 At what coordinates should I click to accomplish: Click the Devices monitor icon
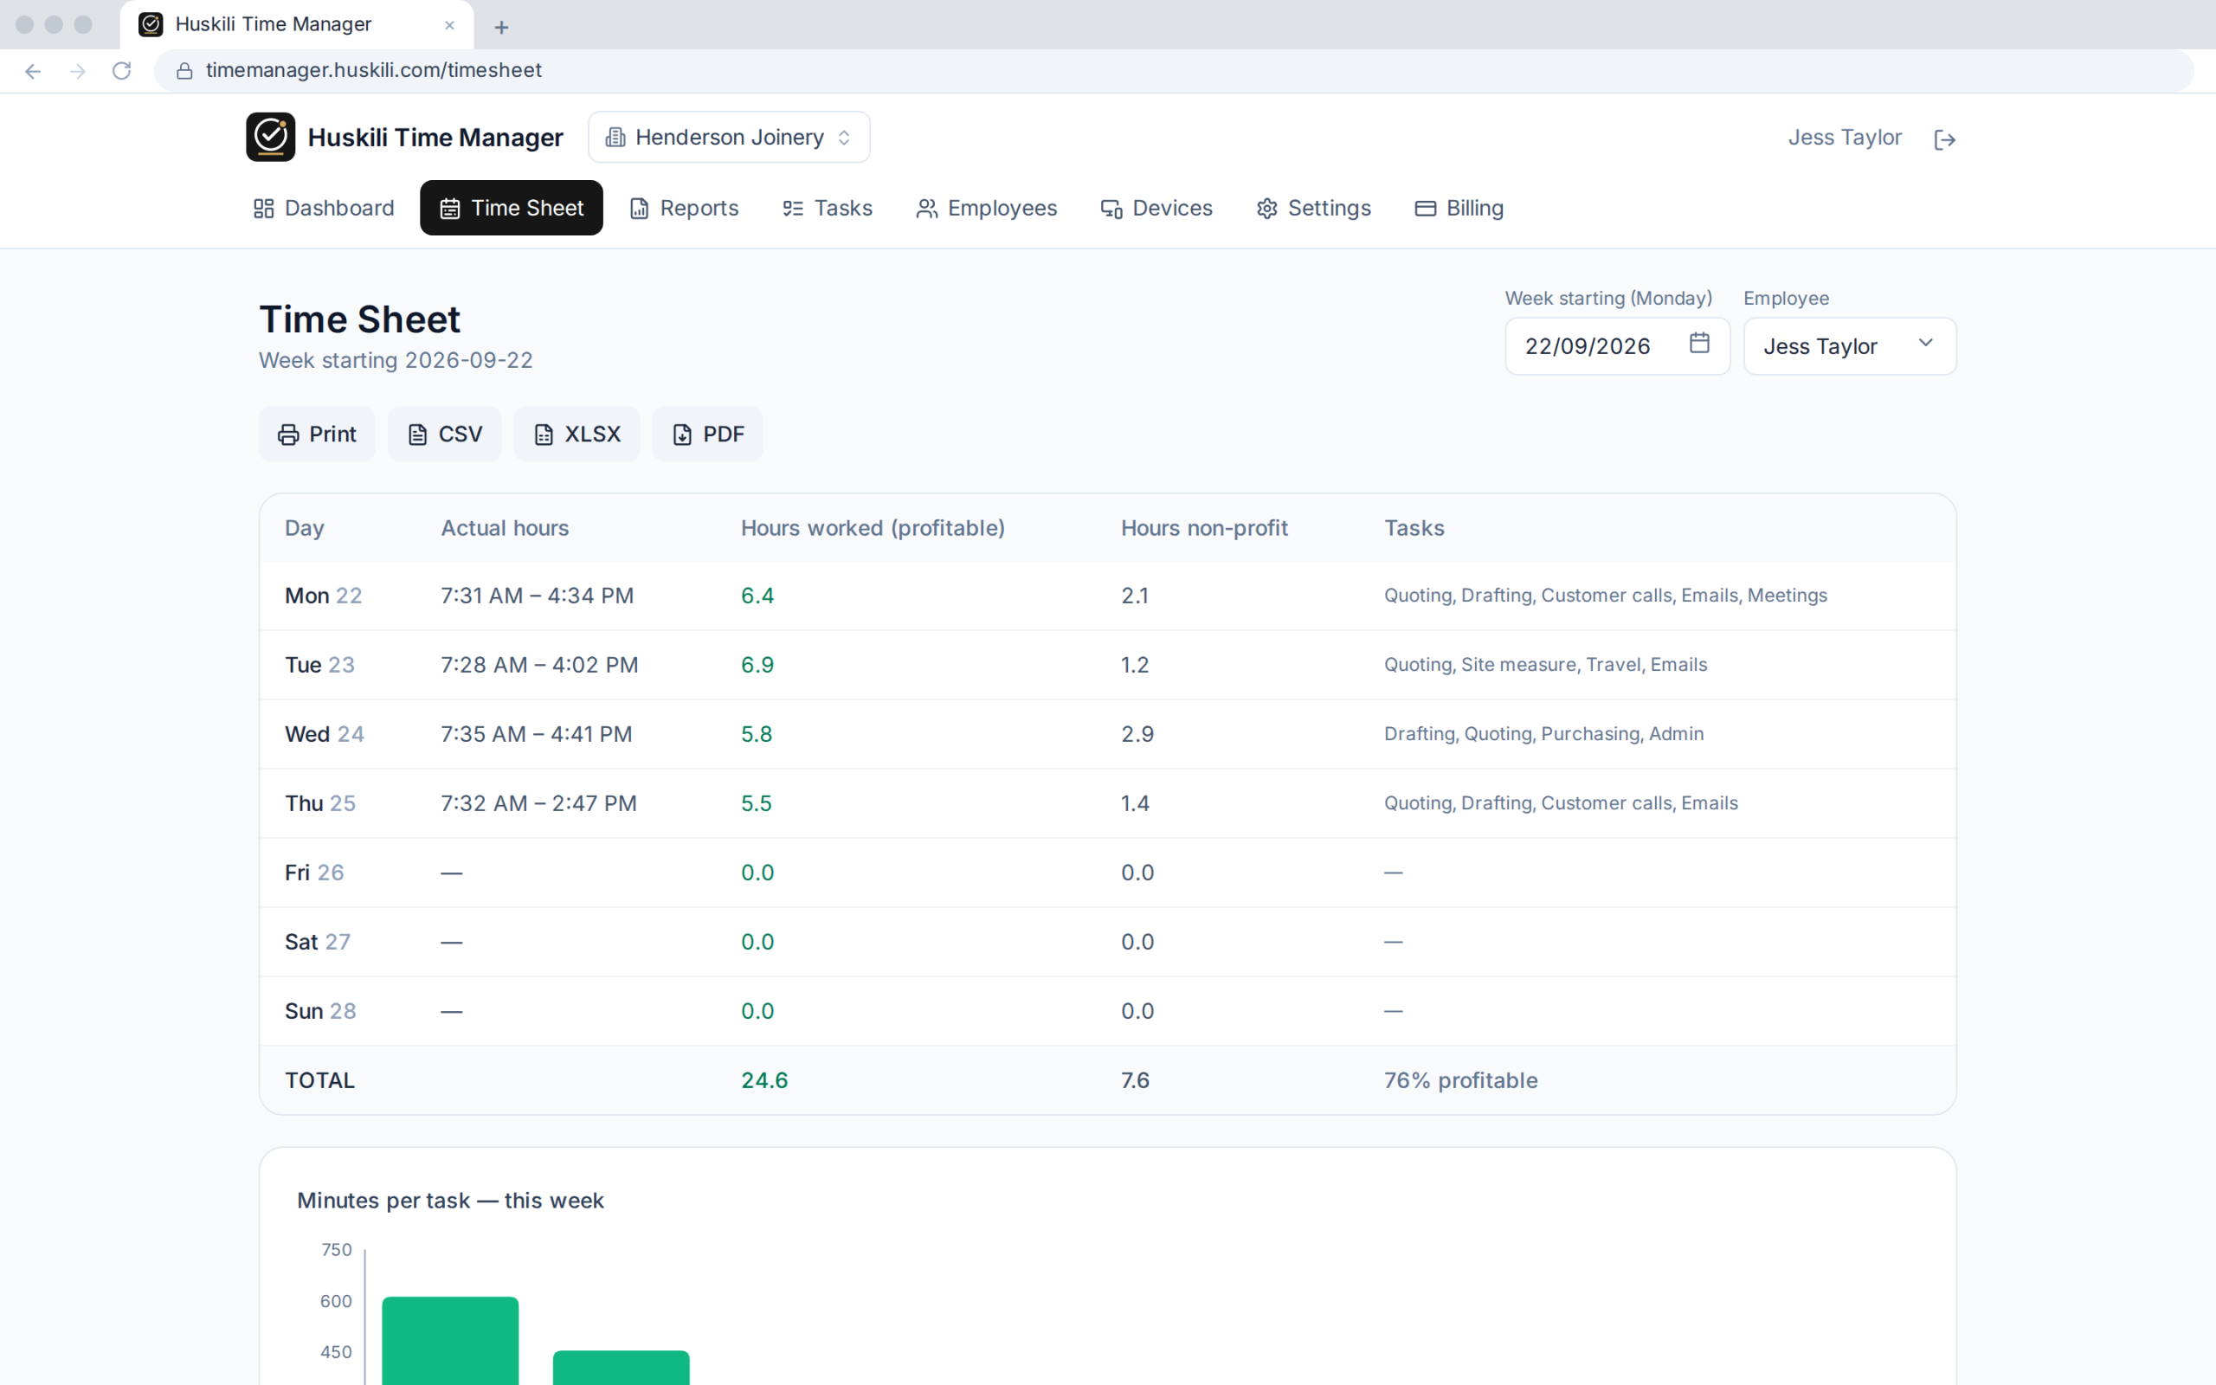pyautogui.click(x=1111, y=209)
